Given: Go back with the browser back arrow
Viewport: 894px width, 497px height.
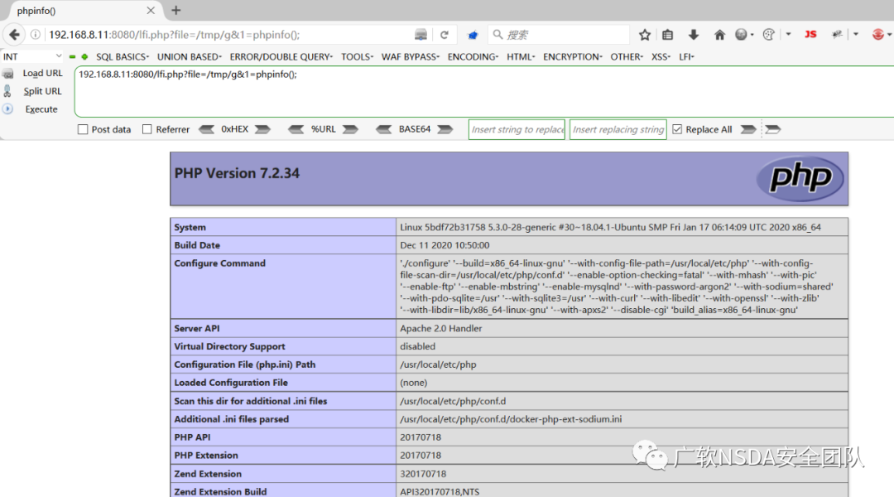Looking at the screenshot, I should pos(14,35).
